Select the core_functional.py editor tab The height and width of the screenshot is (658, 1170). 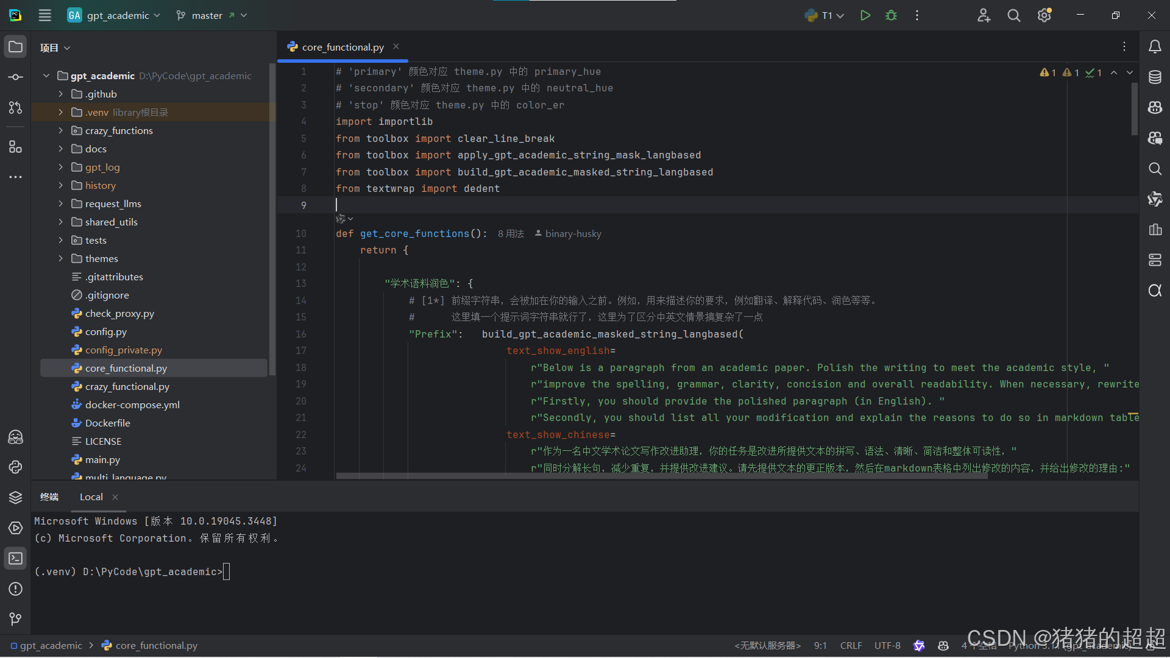tap(342, 47)
